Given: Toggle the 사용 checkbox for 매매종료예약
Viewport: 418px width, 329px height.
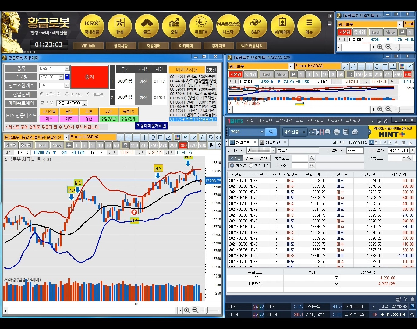Looking at the screenshot, I should pos(42,103).
